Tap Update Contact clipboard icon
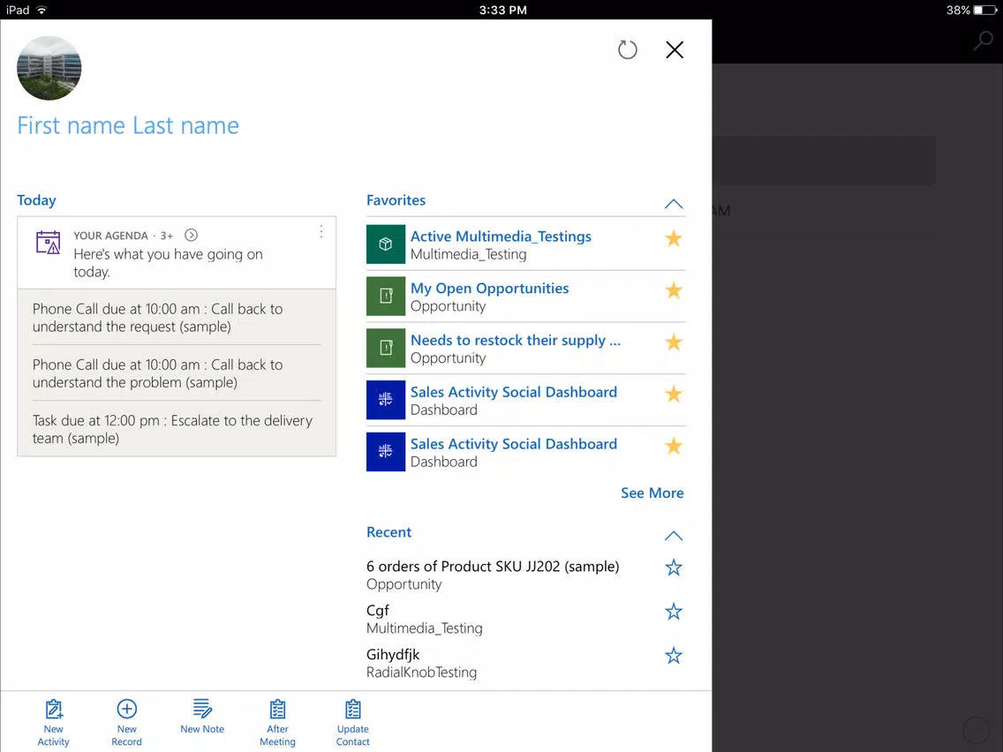The height and width of the screenshot is (752, 1003). [353, 709]
